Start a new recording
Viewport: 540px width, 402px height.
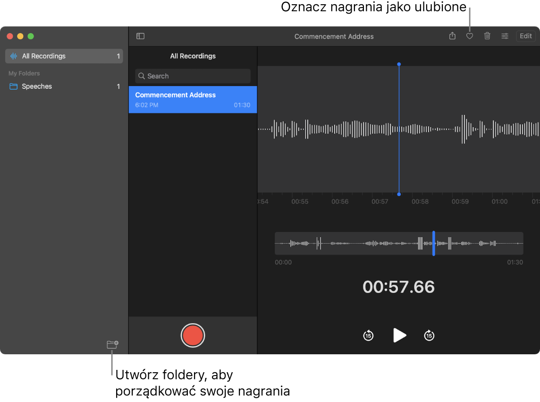click(193, 335)
